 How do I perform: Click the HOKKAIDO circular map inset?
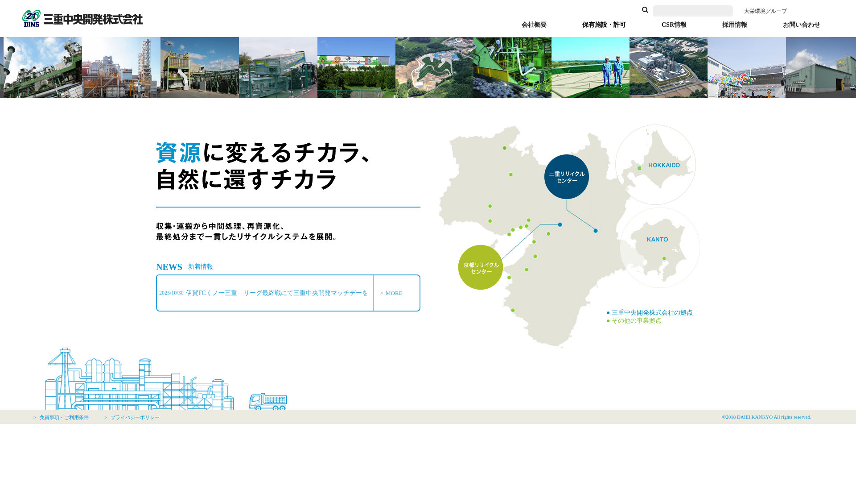tap(655, 164)
